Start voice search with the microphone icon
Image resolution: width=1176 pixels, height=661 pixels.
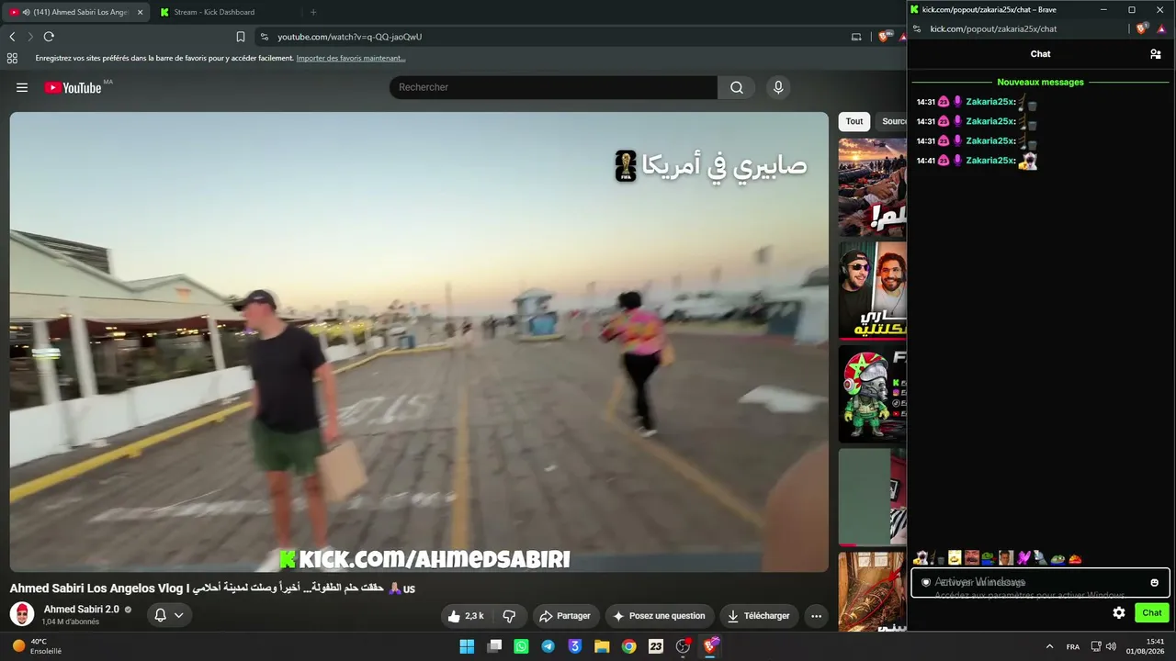778,87
